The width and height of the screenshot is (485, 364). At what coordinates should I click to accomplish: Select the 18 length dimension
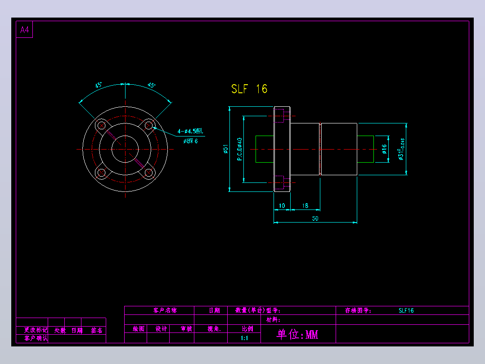[305, 206]
